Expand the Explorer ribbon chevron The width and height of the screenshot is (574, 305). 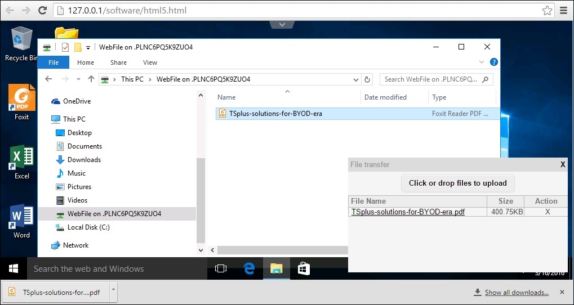(482, 62)
